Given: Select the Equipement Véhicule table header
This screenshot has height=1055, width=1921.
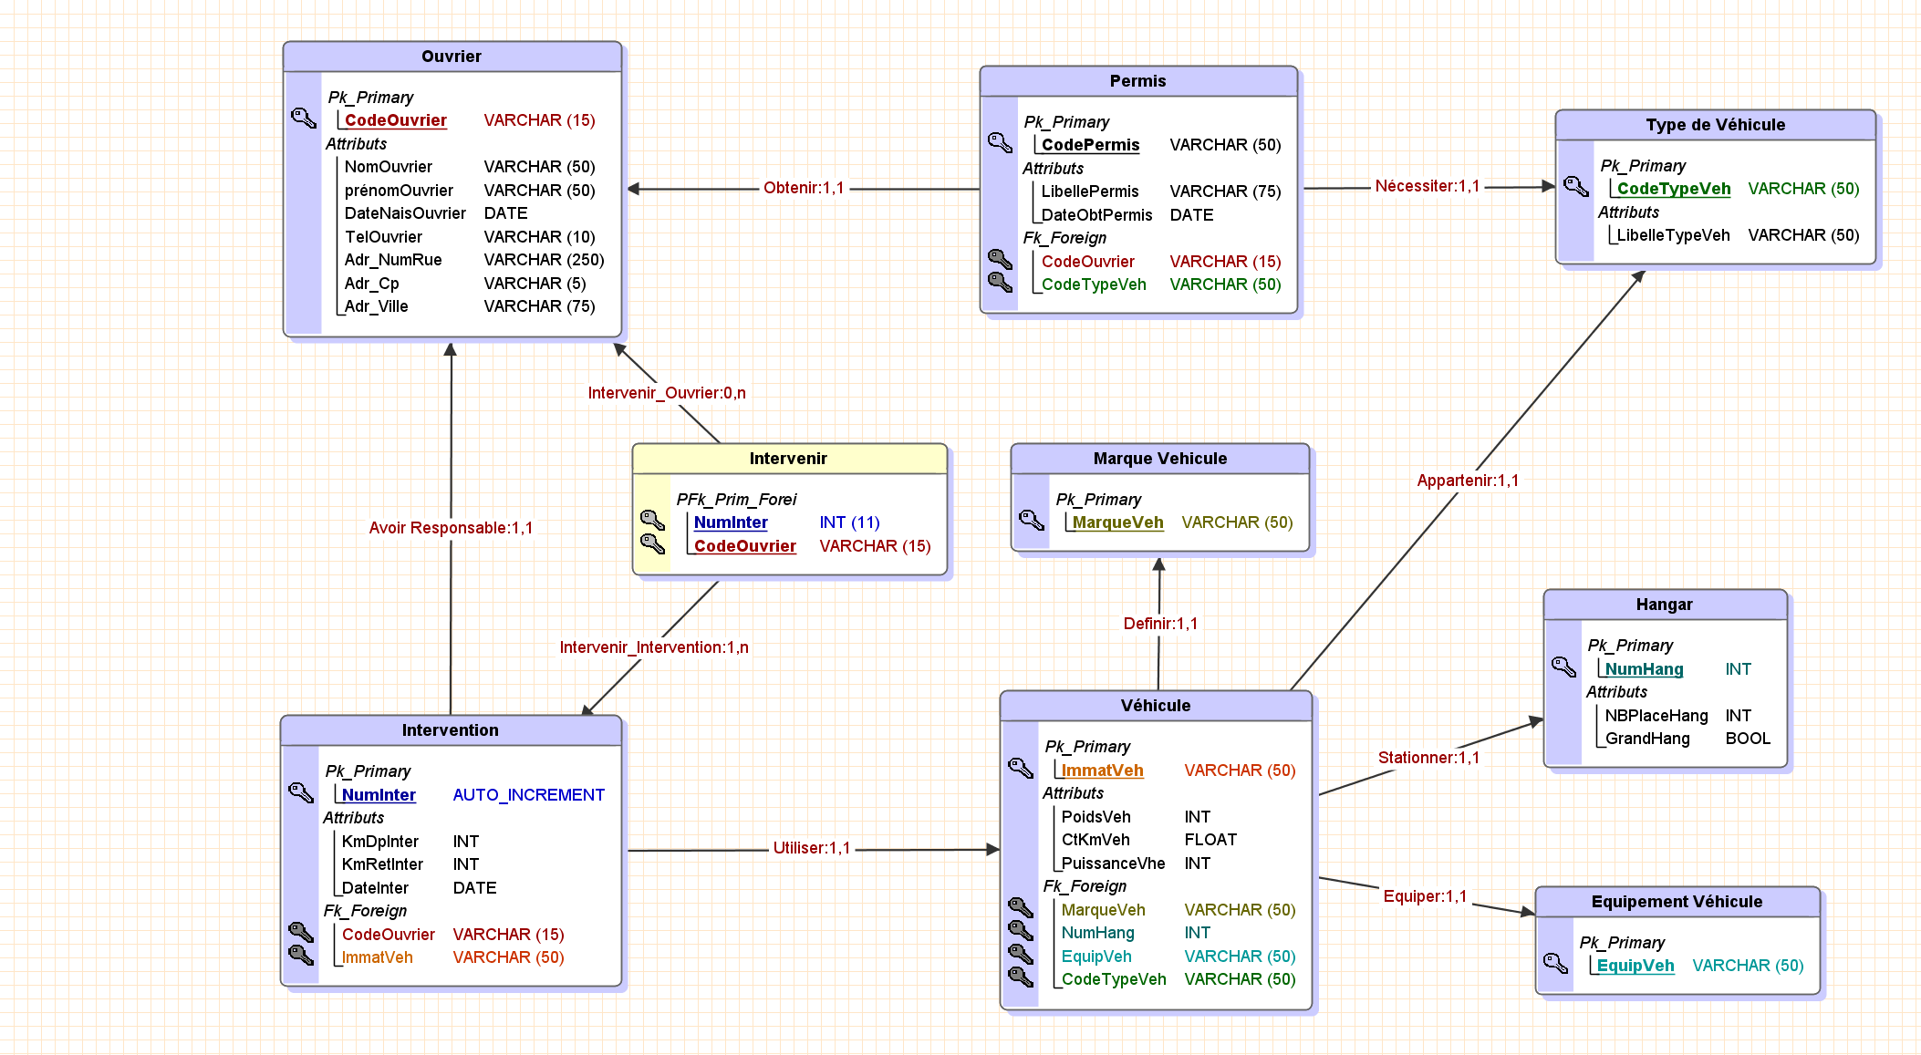Looking at the screenshot, I should click(x=1677, y=902).
